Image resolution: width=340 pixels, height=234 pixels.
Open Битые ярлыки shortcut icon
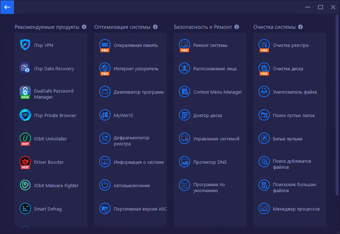pyautogui.click(x=264, y=138)
